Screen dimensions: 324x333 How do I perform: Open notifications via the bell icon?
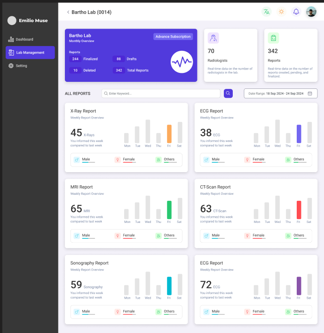pyautogui.click(x=296, y=12)
